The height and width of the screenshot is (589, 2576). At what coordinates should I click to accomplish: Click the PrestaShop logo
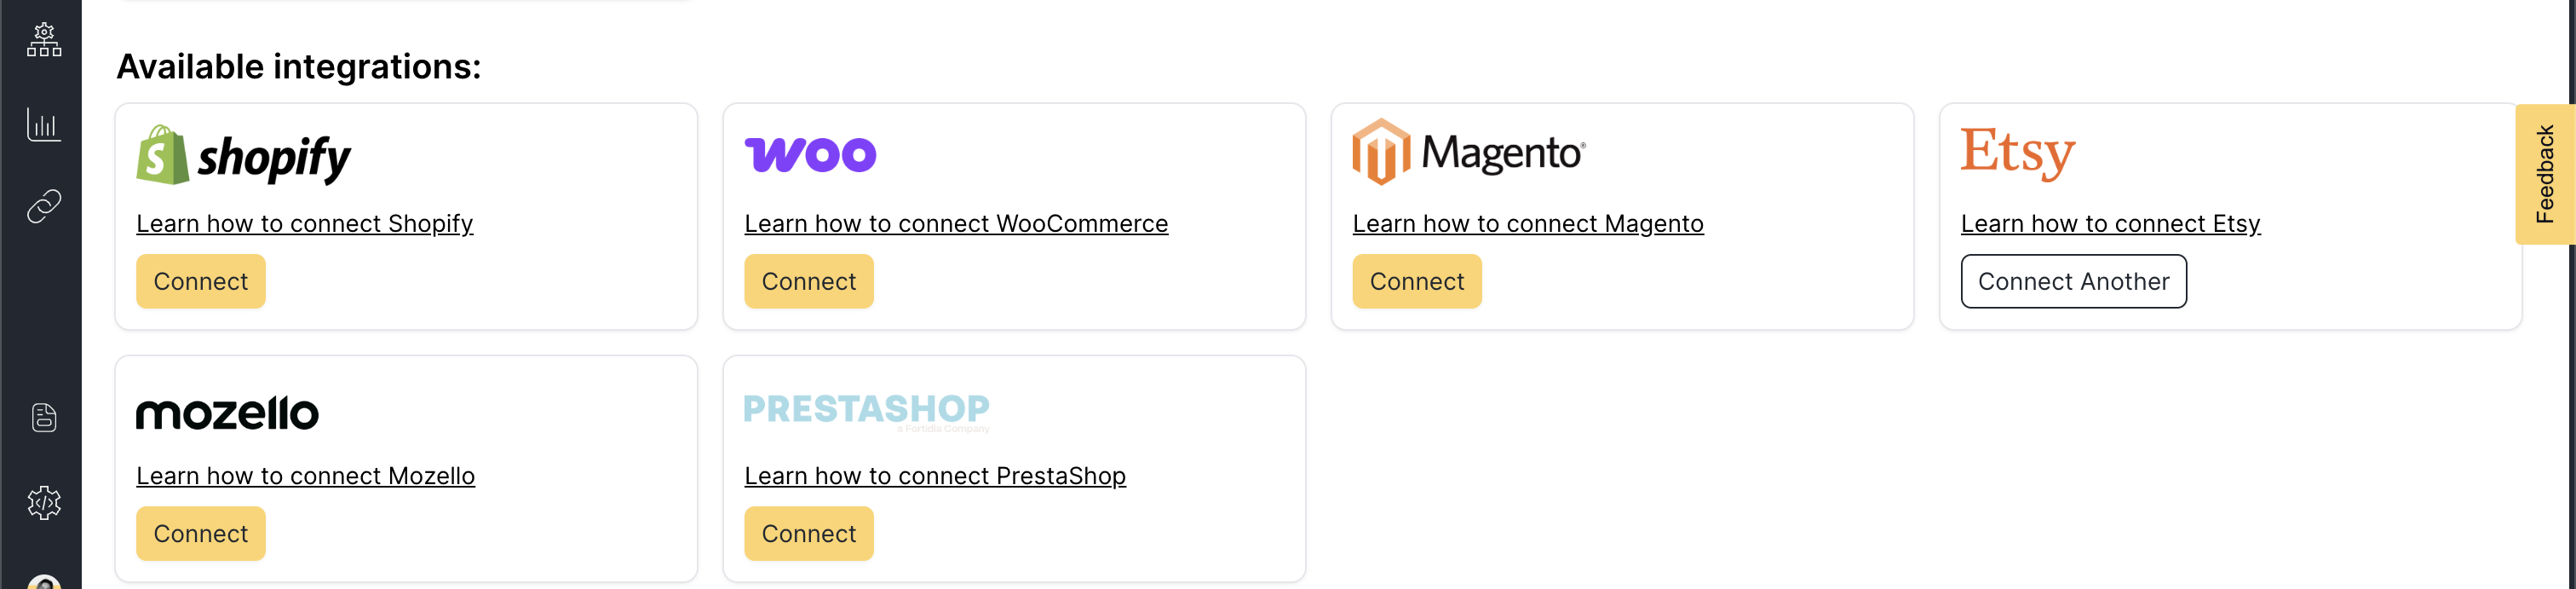866,409
